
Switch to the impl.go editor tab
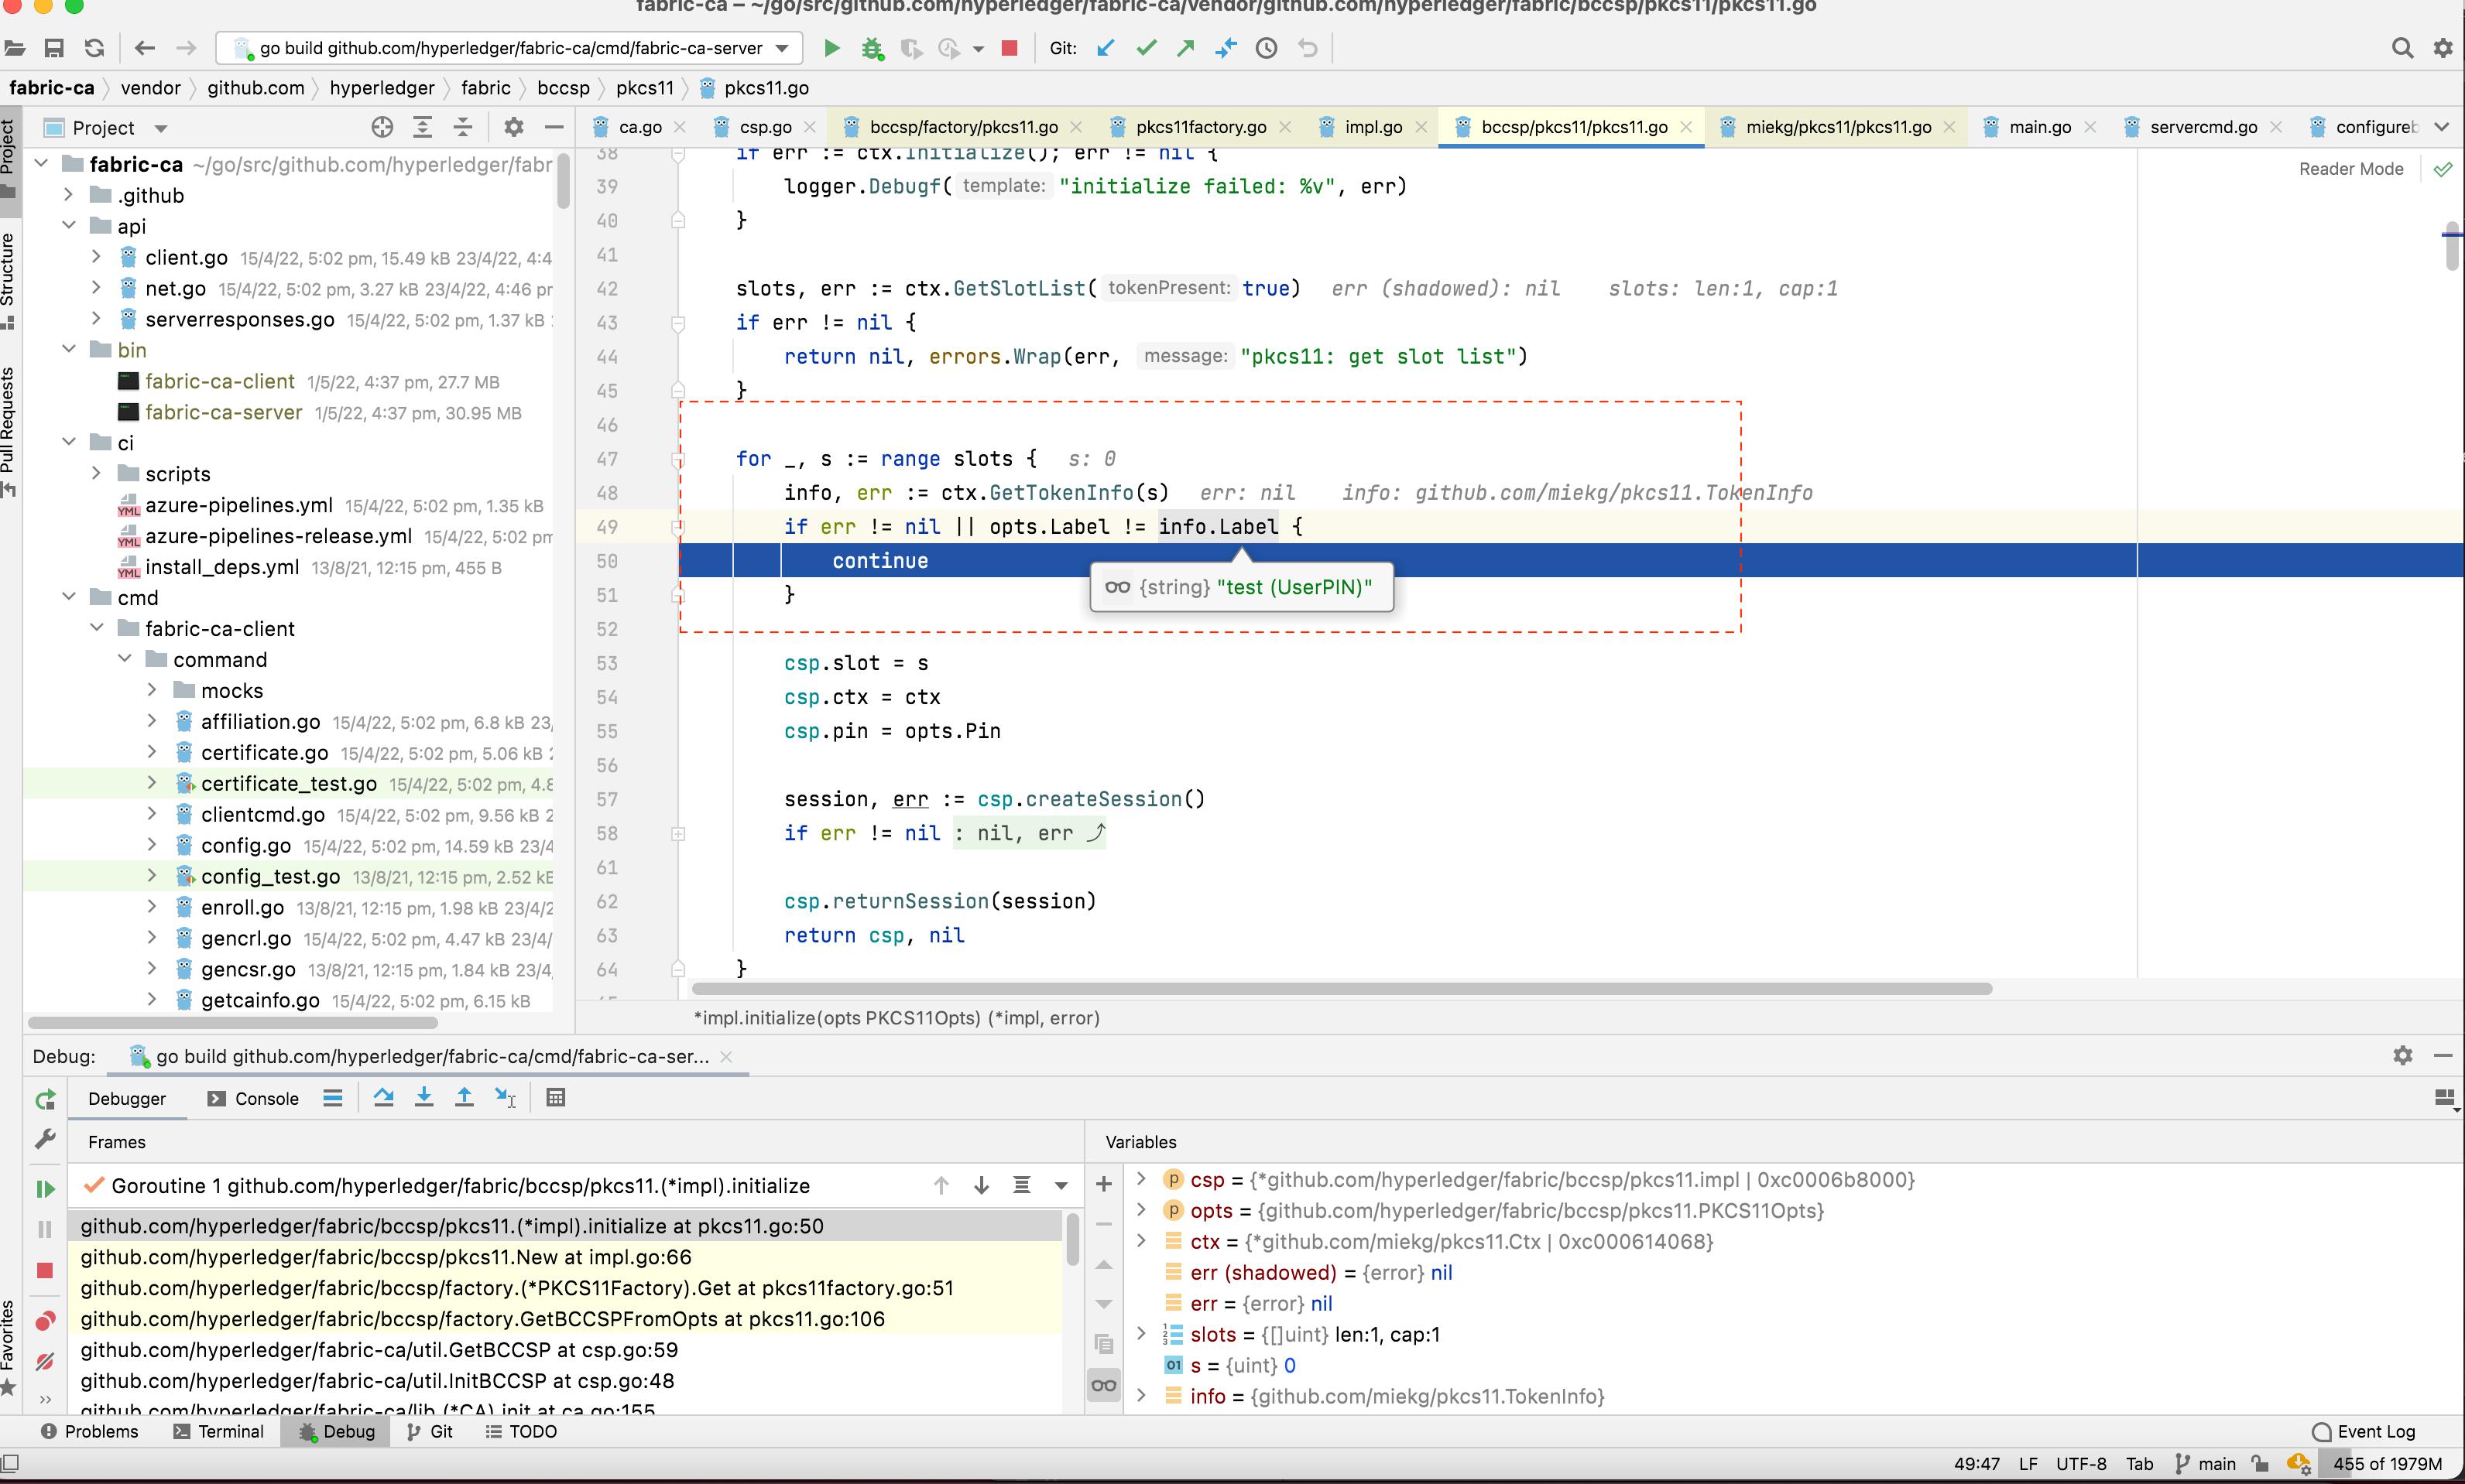[x=1372, y=127]
